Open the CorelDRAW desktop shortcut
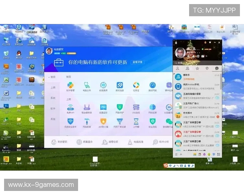The image size is (244, 195). point(6,135)
